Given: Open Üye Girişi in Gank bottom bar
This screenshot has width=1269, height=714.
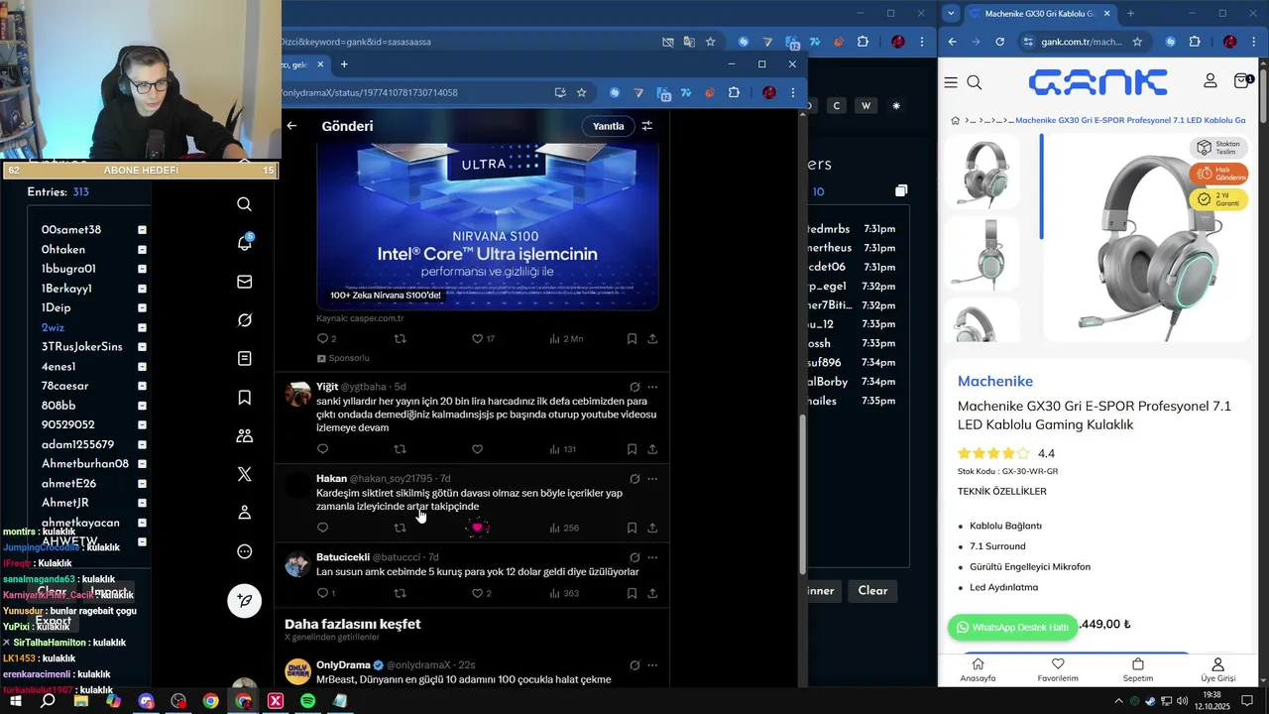Looking at the screenshot, I should (1218, 671).
